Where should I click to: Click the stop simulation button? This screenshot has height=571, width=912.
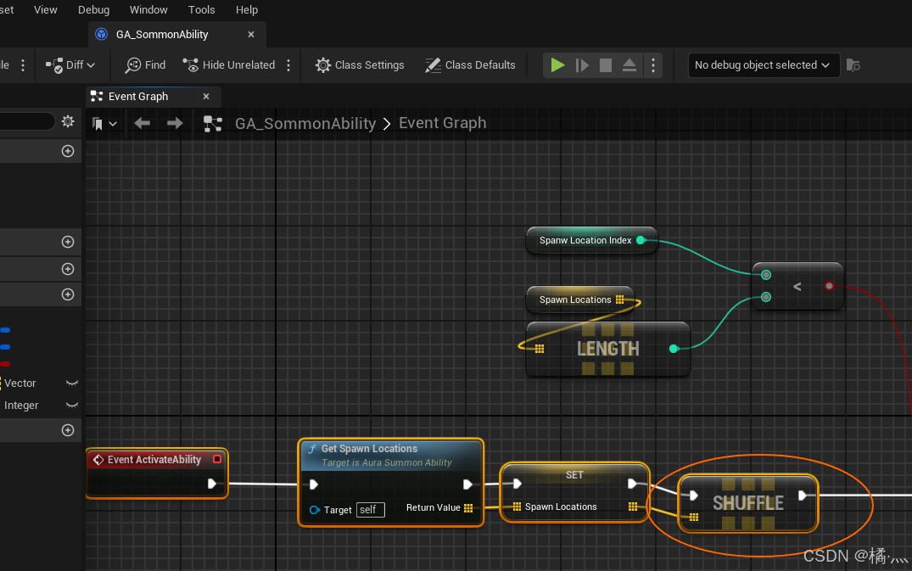606,65
